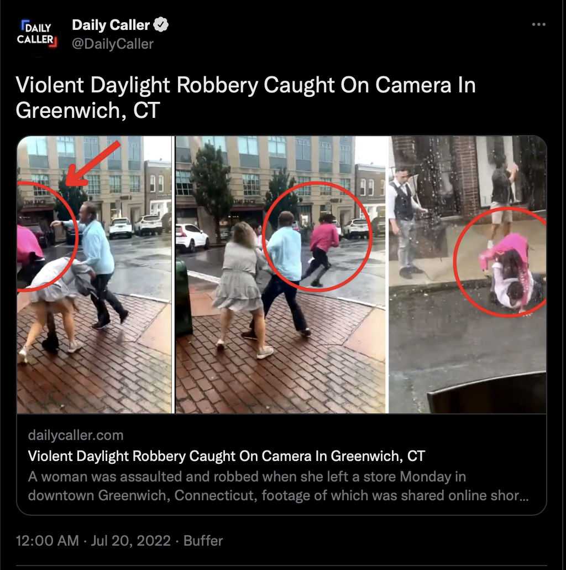
Task: Click the dailycaller.com domain label
Action: tap(76, 435)
